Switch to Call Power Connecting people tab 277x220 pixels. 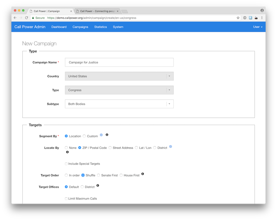[97, 11]
